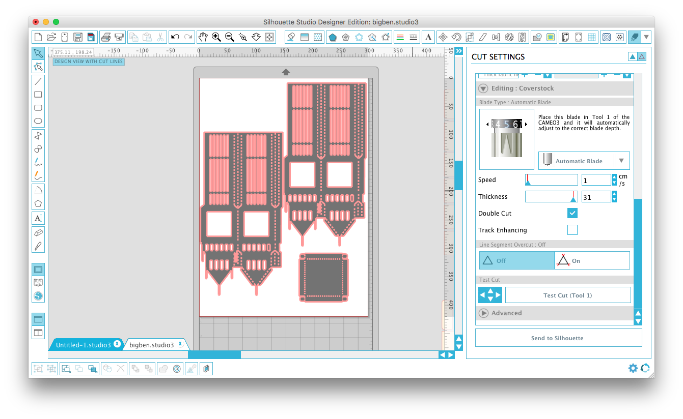Undo the last action
This screenshot has width=683, height=419.
(x=175, y=37)
